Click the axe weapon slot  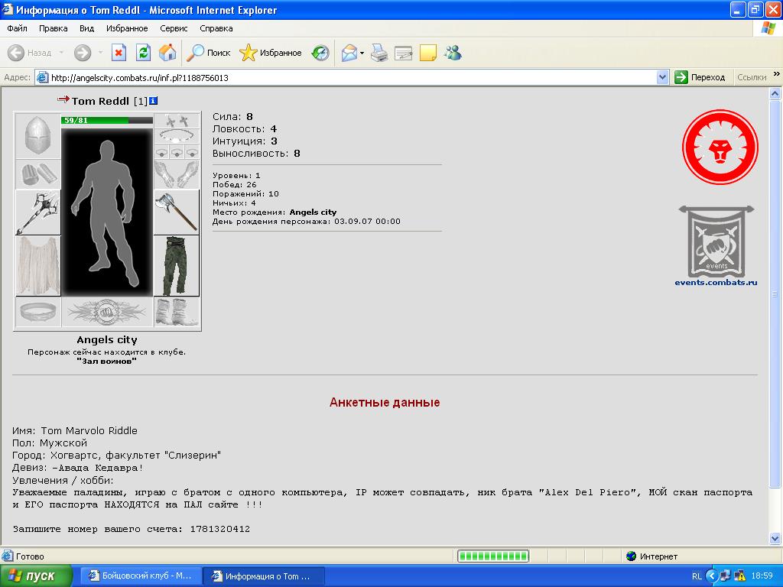coord(177,212)
